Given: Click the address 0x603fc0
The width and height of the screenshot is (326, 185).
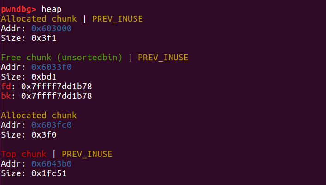Looking at the screenshot, I should 51,125.
